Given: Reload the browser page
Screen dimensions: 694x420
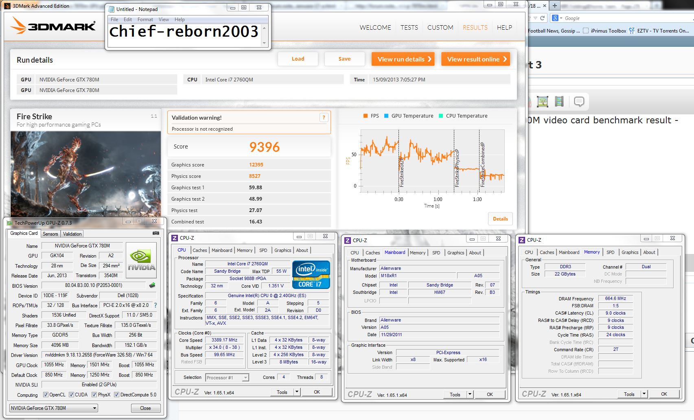Looking at the screenshot, I should (542, 18).
